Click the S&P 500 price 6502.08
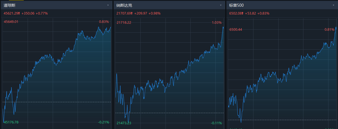The image size is (338, 129). point(236,13)
